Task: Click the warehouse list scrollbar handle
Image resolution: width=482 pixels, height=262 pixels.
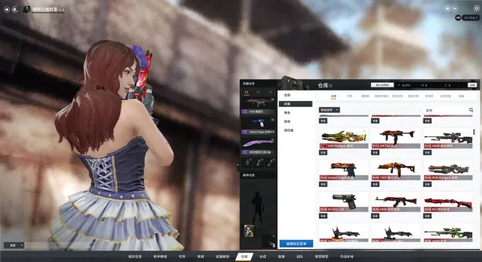Action: 474,132
